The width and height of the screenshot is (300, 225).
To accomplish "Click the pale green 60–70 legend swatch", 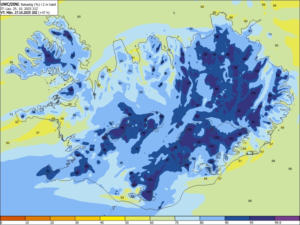I will [162, 218].
